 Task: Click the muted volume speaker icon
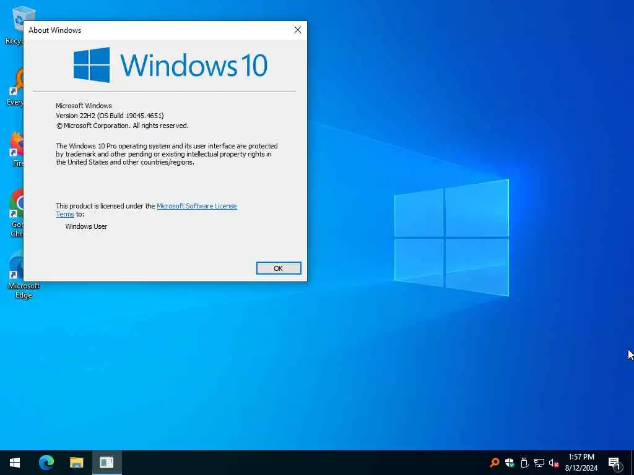554,463
